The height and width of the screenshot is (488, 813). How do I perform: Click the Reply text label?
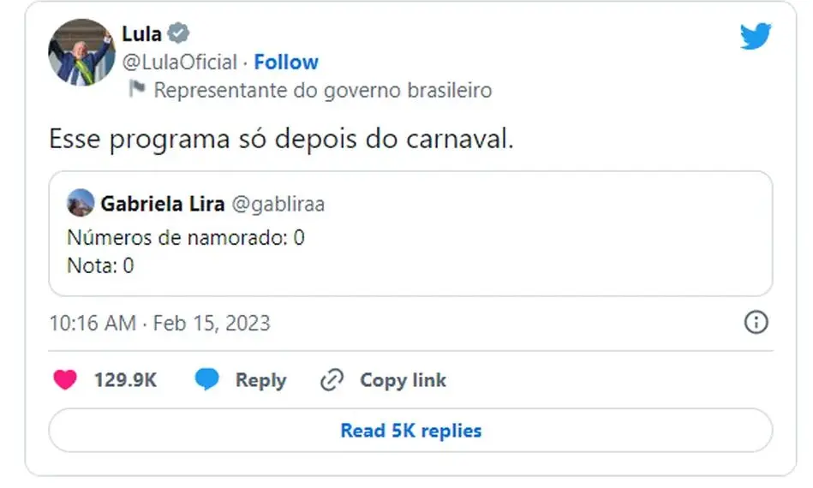[260, 380]
